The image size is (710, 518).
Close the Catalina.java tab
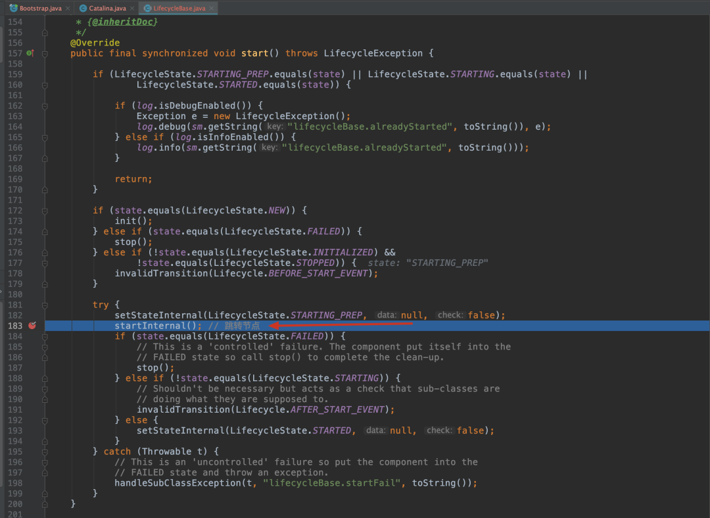[132, 8]
